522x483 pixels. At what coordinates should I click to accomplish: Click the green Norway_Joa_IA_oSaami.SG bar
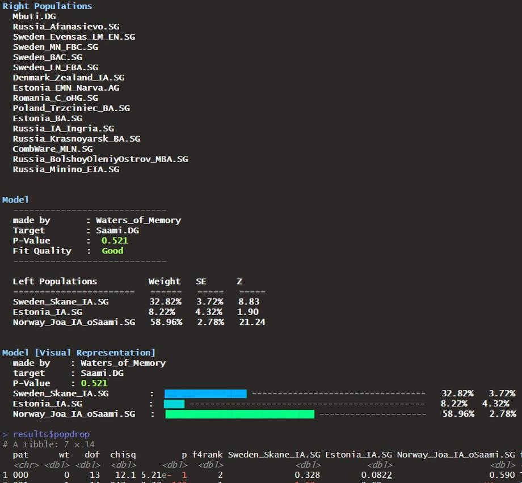coord(239,414)
